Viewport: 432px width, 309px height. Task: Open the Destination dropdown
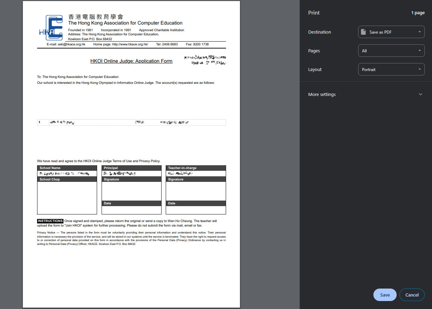click(x=391, y=32)
